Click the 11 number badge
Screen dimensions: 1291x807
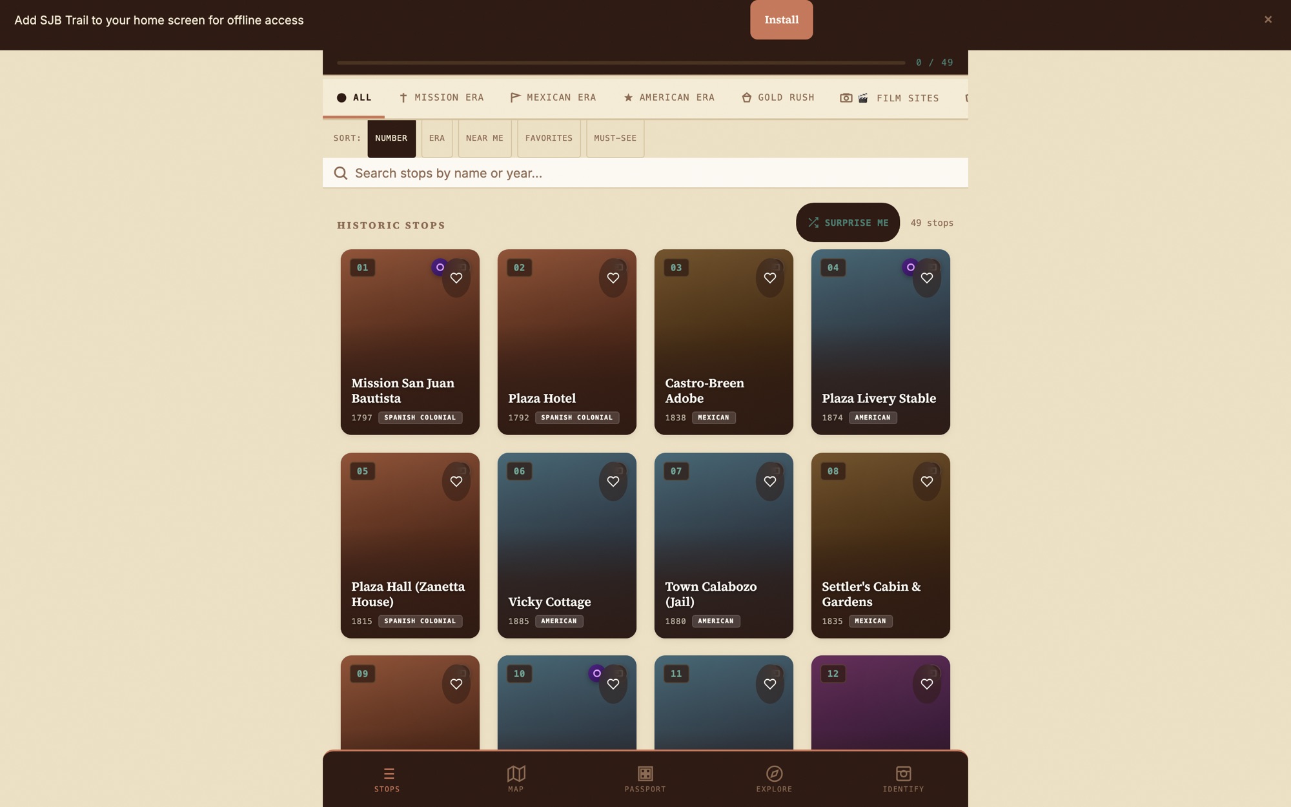pos(676,674)
